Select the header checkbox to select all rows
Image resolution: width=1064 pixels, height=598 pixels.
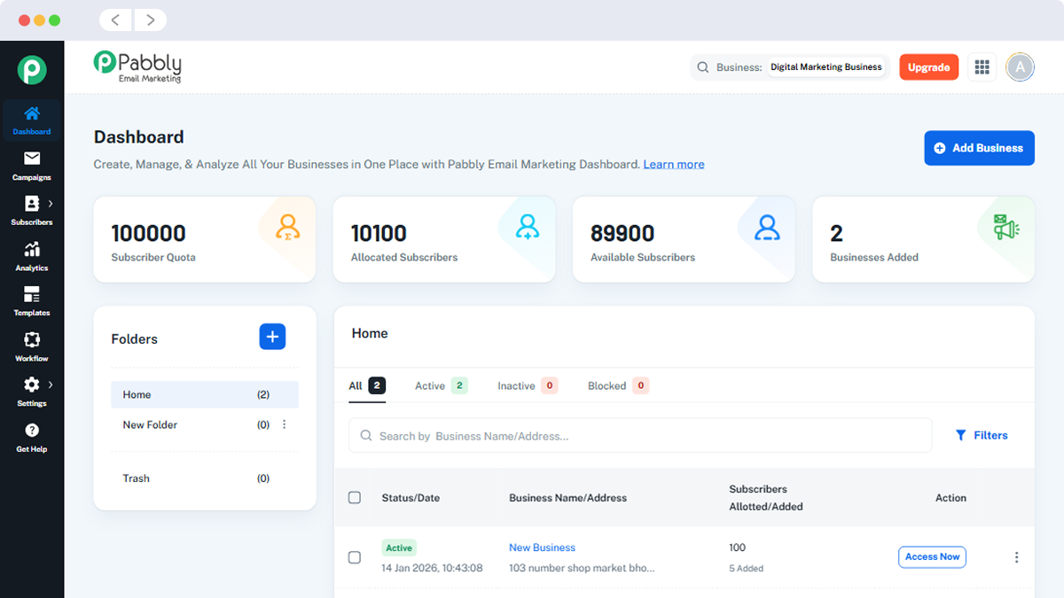click(355, 497)
